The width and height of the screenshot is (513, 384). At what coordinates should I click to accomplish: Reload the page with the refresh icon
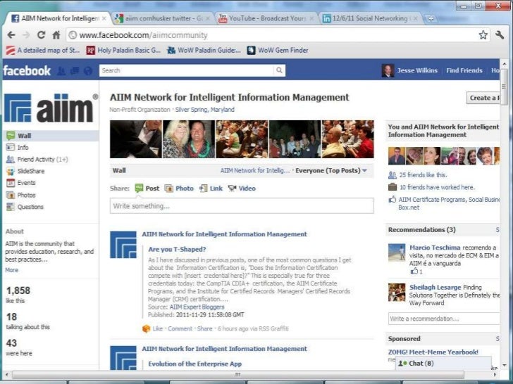(x=41, y=35)
